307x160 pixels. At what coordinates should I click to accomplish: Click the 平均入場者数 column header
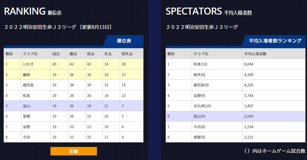(x=255, y=54)
